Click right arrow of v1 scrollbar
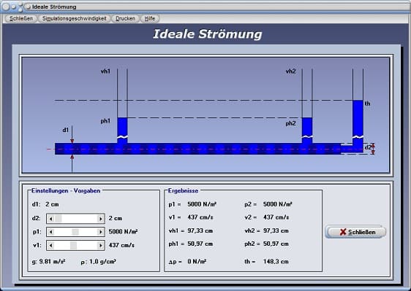The width and height of the screenshot is (411, 291). click(101, 245)
